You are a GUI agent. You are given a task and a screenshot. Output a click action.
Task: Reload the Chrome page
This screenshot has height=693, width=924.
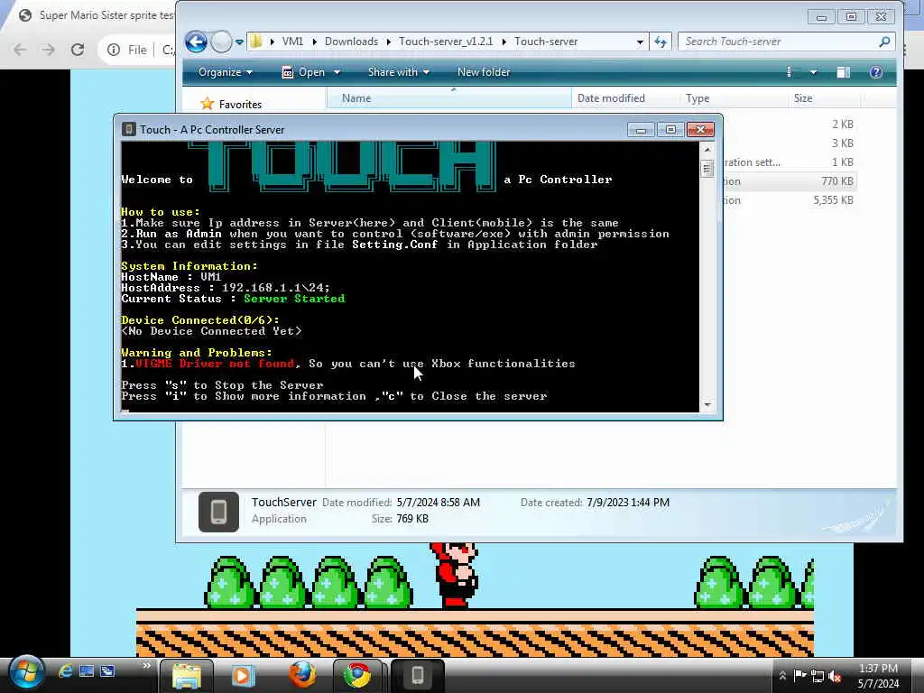78,51
